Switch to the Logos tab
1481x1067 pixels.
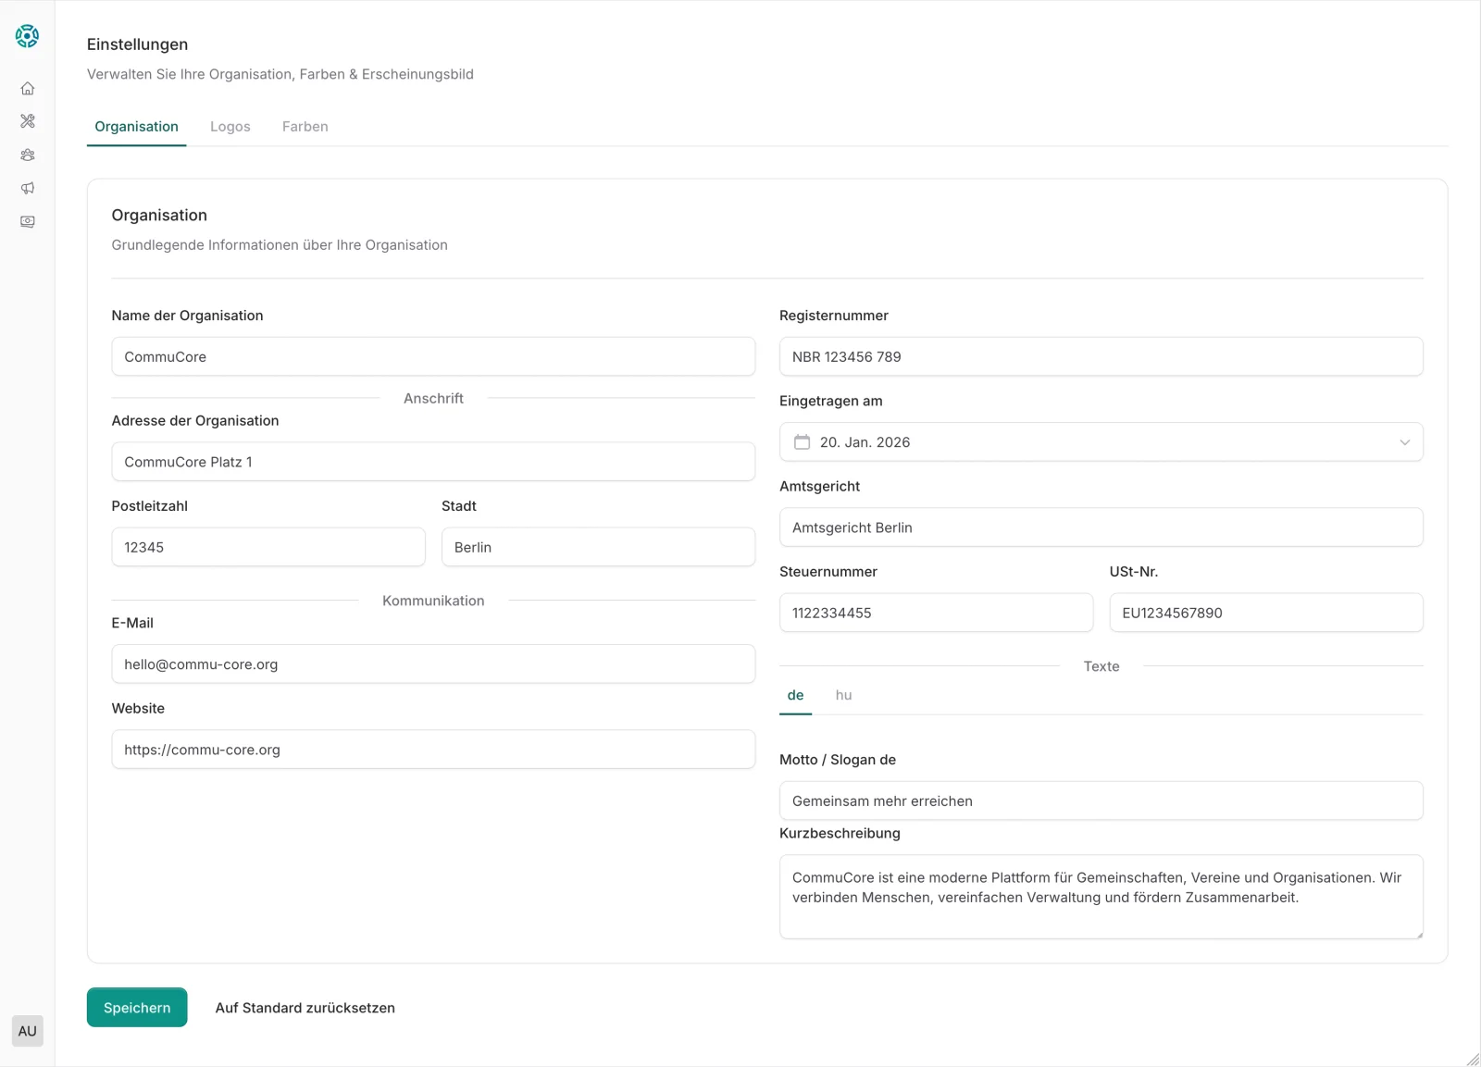pyautogui.click(x=230, y=127)
